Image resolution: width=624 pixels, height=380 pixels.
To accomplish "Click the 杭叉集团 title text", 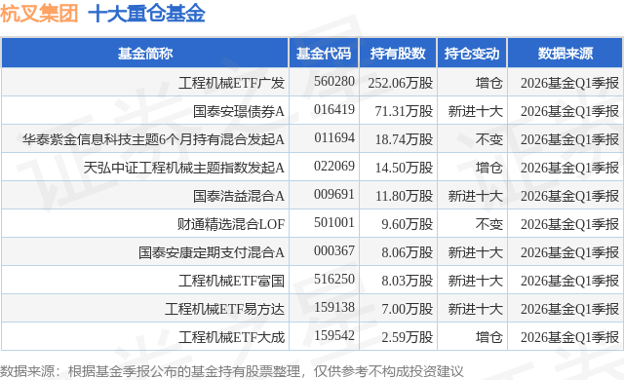I will [39, 13].
